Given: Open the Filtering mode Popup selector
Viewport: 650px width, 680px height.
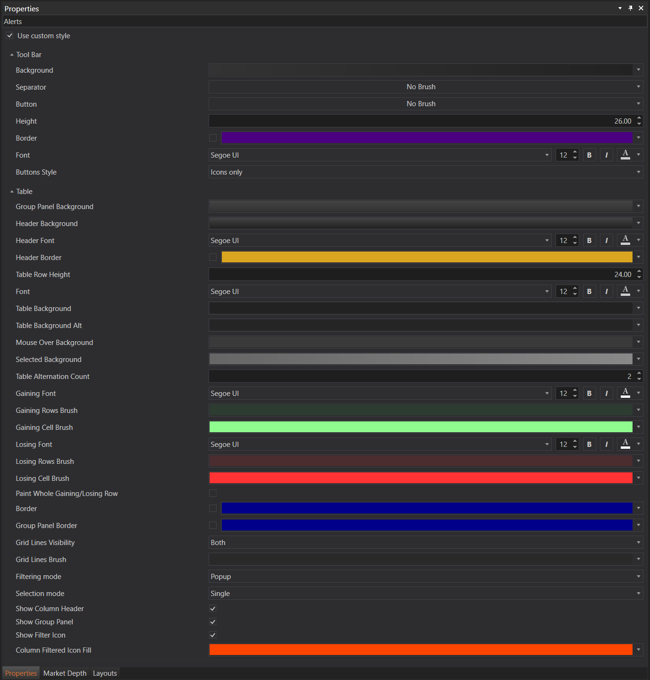Looking at the screenshot, I should 425,577.
